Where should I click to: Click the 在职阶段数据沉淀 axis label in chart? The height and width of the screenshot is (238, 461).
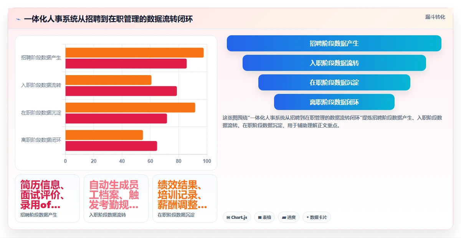point(41,113)
